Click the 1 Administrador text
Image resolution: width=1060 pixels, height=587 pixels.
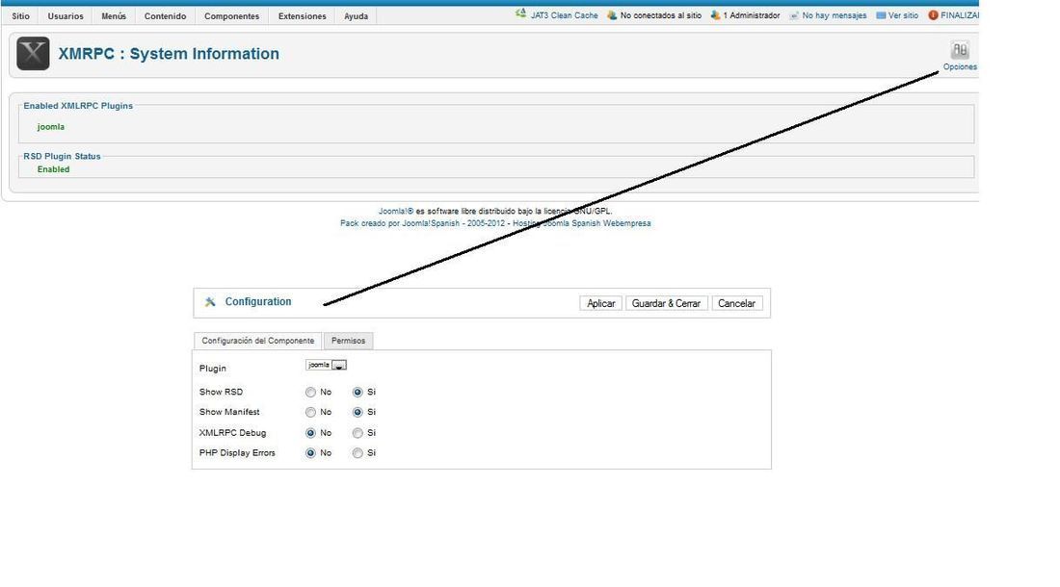[x=752, y=15]
